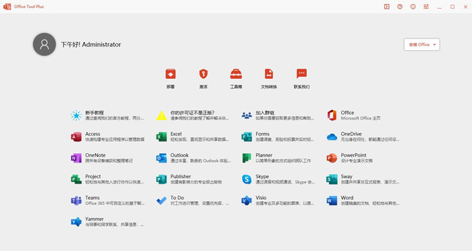This screenshot has width=472, height=251.
Task: Click the Project app icon
Action: pyautogui.click(x=76, y=179)
